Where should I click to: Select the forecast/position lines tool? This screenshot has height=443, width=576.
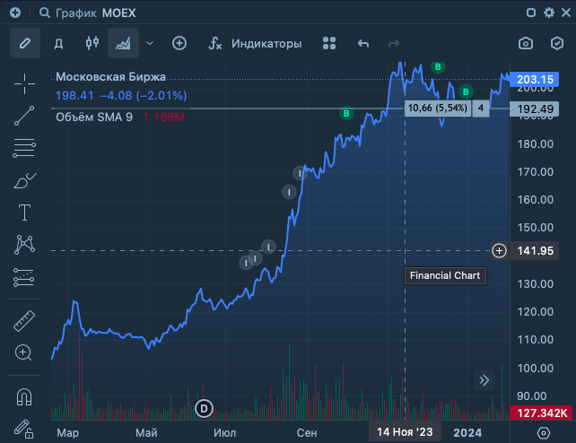[24, 277]
